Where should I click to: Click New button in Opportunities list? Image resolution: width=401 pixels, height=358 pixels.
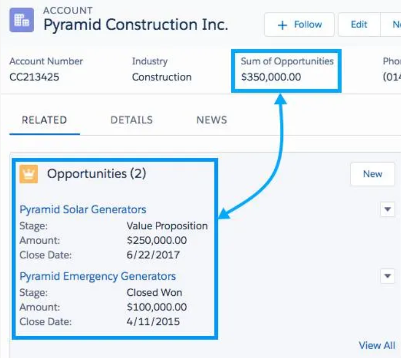point(373,174)
